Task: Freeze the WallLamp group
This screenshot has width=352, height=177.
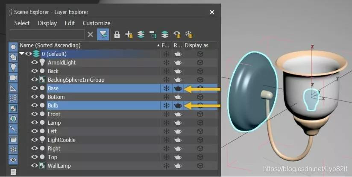Action: [x=166, y=166]
